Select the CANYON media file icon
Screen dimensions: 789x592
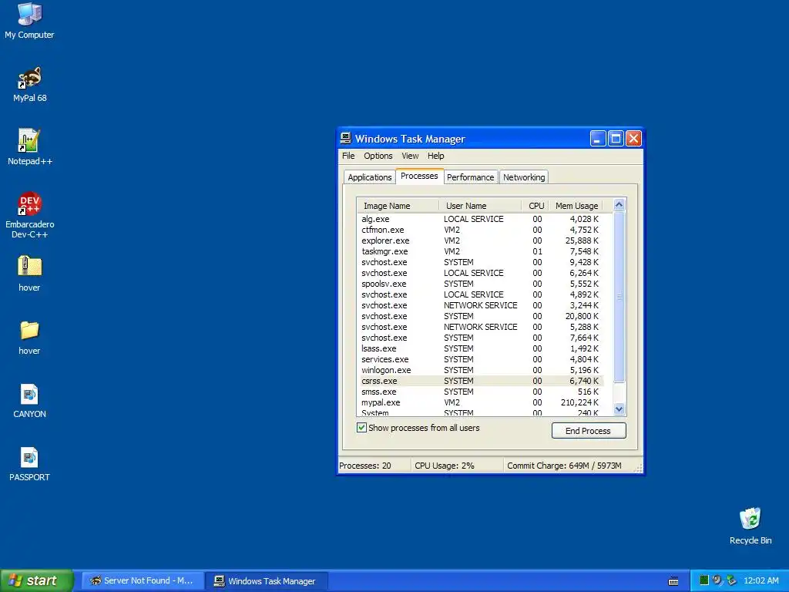[29, 400]
